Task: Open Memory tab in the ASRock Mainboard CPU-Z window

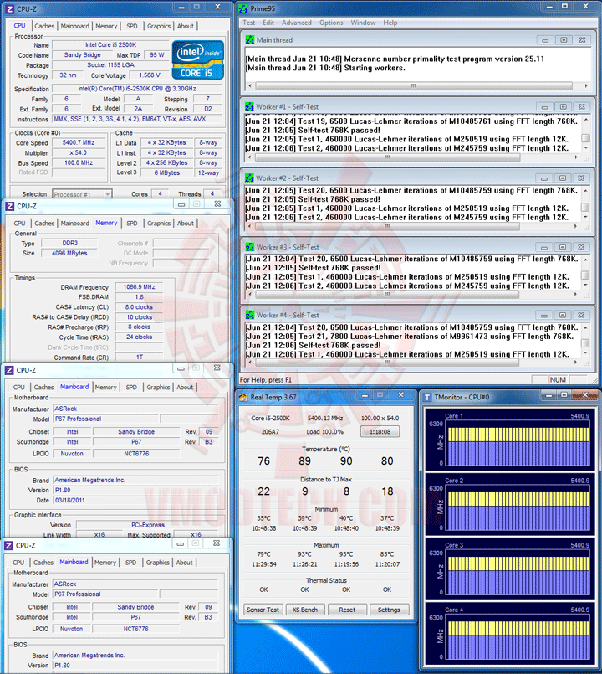Action: (x=105, y=388)
